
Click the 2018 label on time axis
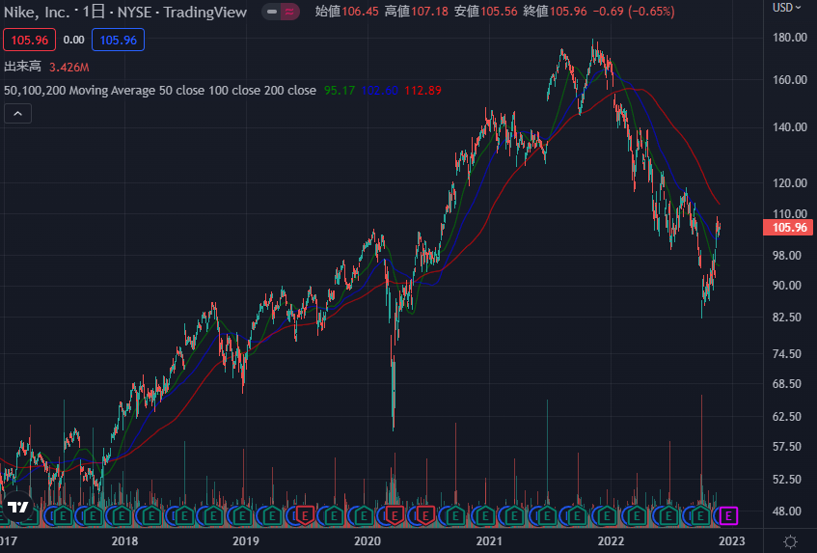point(124,541)
